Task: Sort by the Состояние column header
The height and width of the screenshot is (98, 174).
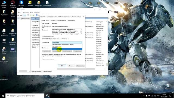Action: click(89, 22)
